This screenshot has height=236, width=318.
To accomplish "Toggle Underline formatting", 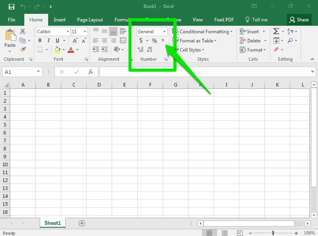I will [x=58, y=40].
